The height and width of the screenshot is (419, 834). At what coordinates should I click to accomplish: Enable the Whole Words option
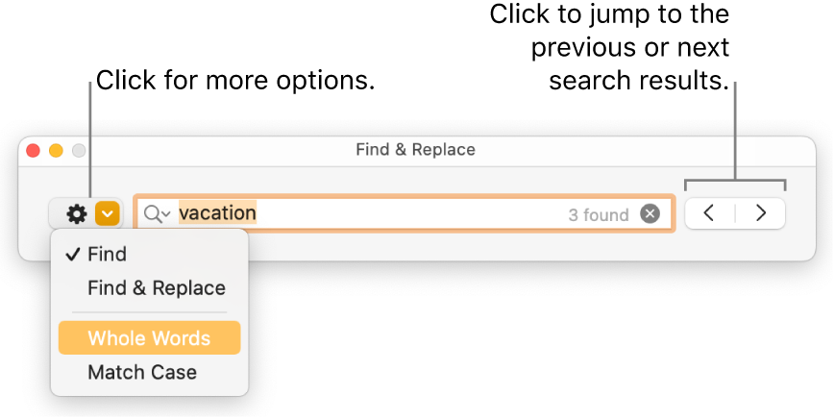pos(149,338)
